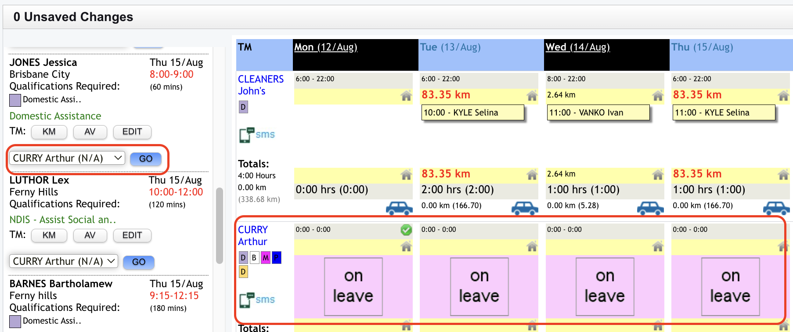The width and height of the screenshot is (793, 332).
Task: Open CLEANERS John's team member link
Action: [261, 85]
